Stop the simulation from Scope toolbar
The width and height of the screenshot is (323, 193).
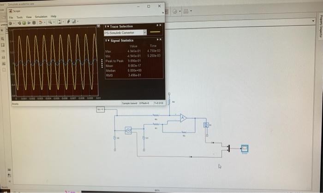(34, 23)
